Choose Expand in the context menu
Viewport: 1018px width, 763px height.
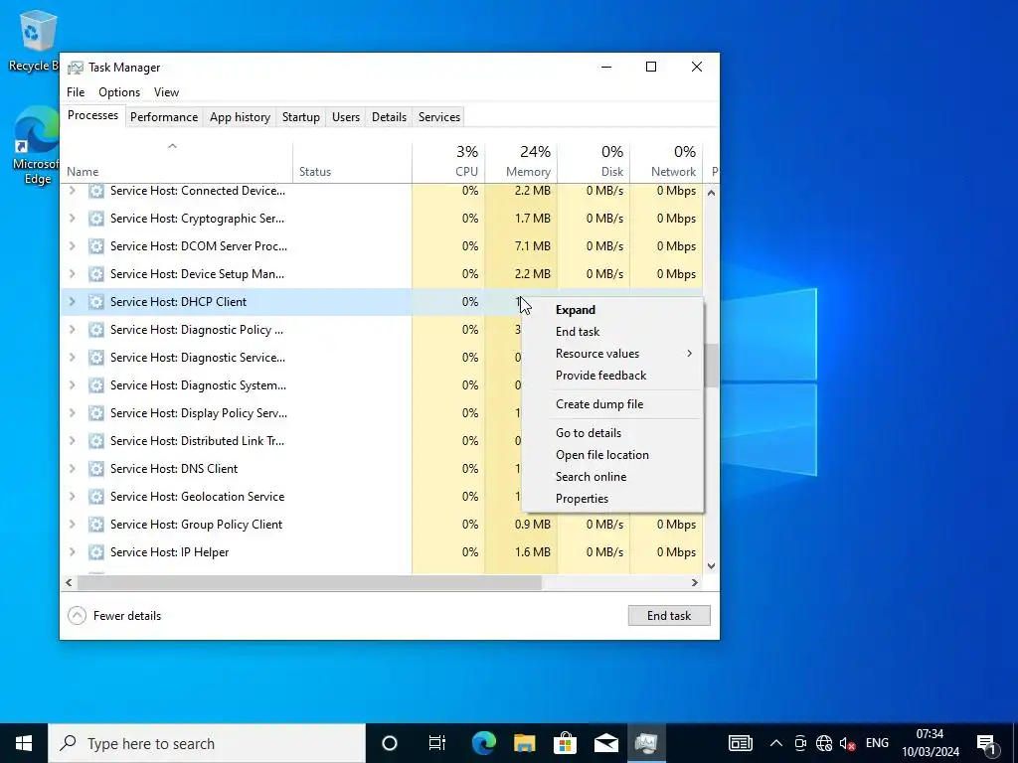tap(612, 310)
